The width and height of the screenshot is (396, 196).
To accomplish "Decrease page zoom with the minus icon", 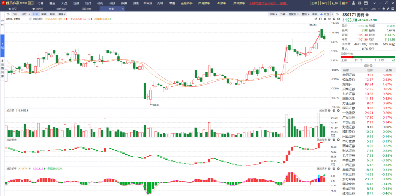I will [x=366, y=9].
